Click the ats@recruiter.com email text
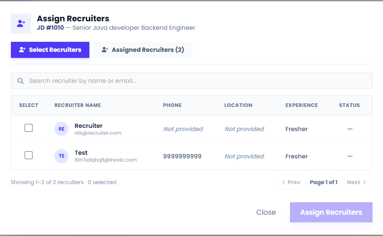The width and height of the screenshot is (383, 236). point(98,133)
